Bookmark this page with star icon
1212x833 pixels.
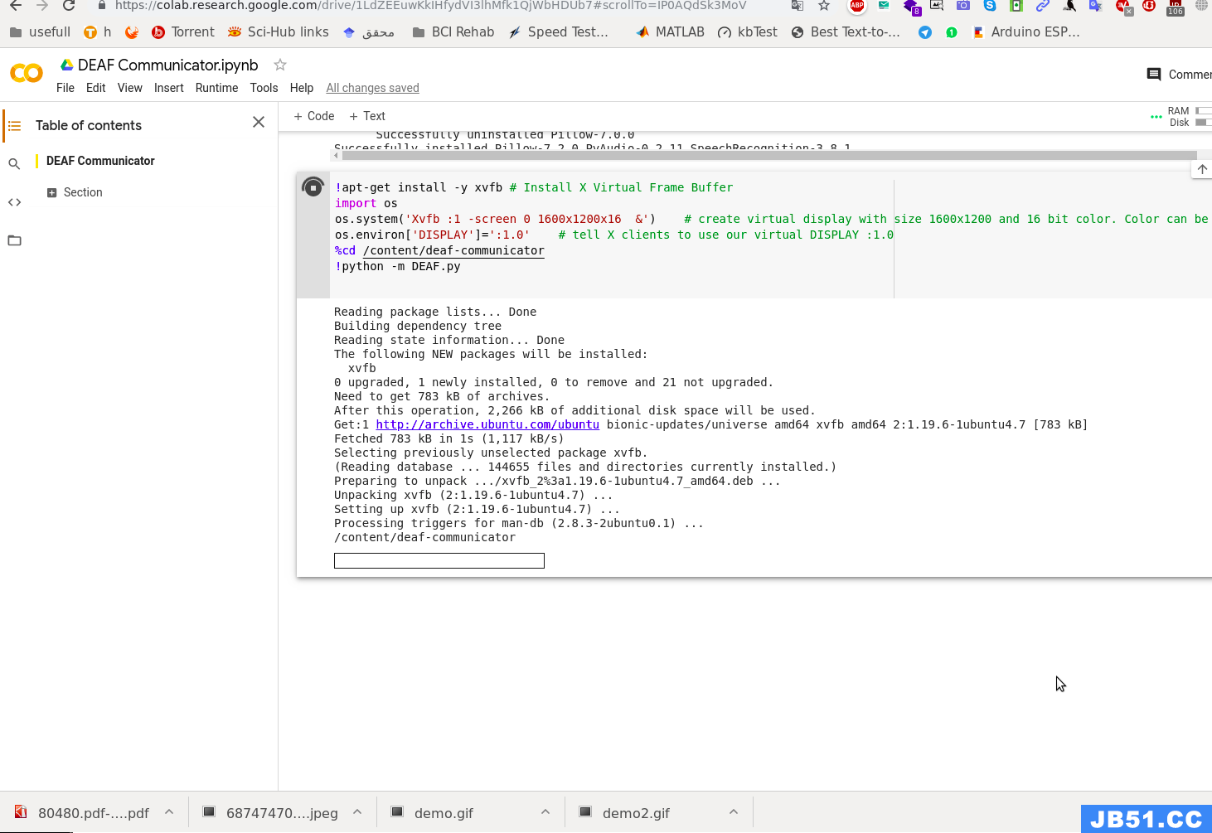[824, 5]
